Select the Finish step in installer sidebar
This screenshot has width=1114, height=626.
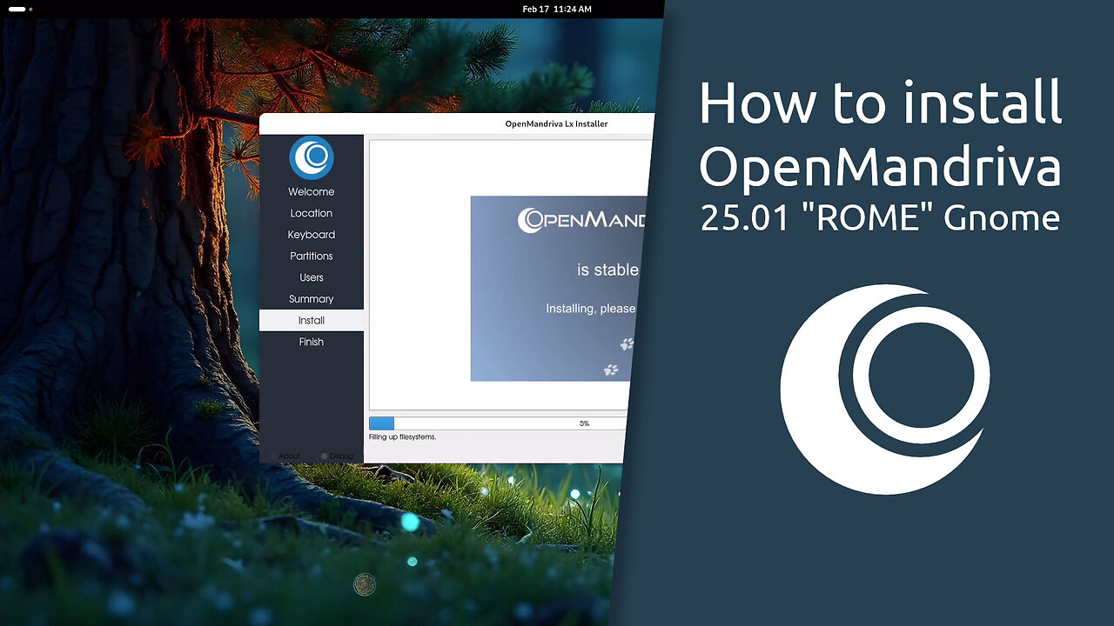(x=312, y=342)
